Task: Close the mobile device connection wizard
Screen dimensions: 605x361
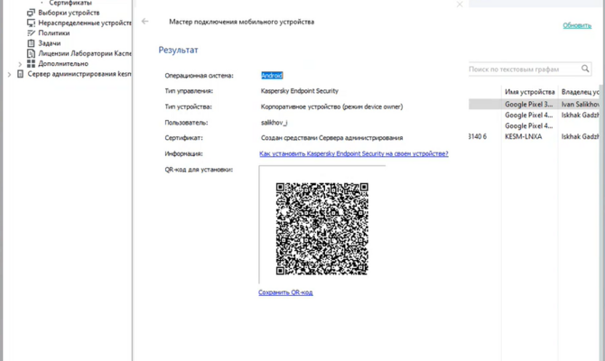Action: click(460, 5)
